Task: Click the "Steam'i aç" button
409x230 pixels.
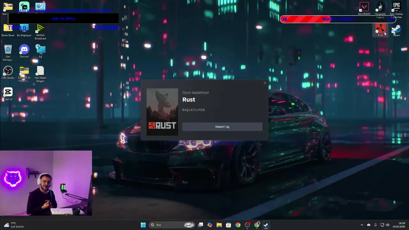Action: point(222,127)
